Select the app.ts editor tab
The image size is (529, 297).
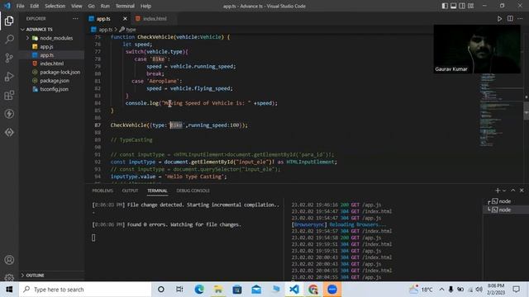(103, 19)
